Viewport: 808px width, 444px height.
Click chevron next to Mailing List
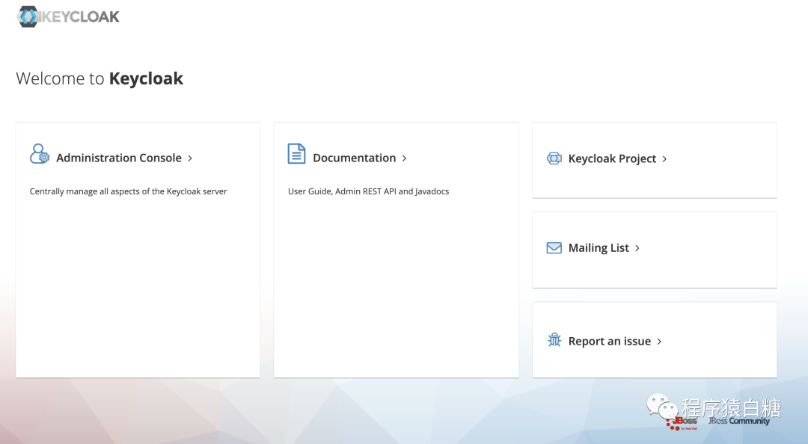point(637,248)
